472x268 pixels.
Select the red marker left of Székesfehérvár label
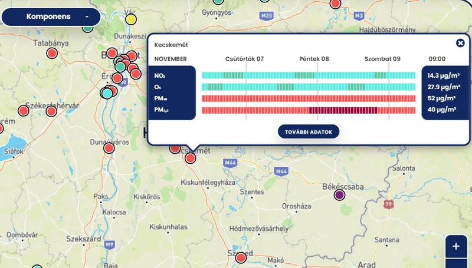(24, 111)
